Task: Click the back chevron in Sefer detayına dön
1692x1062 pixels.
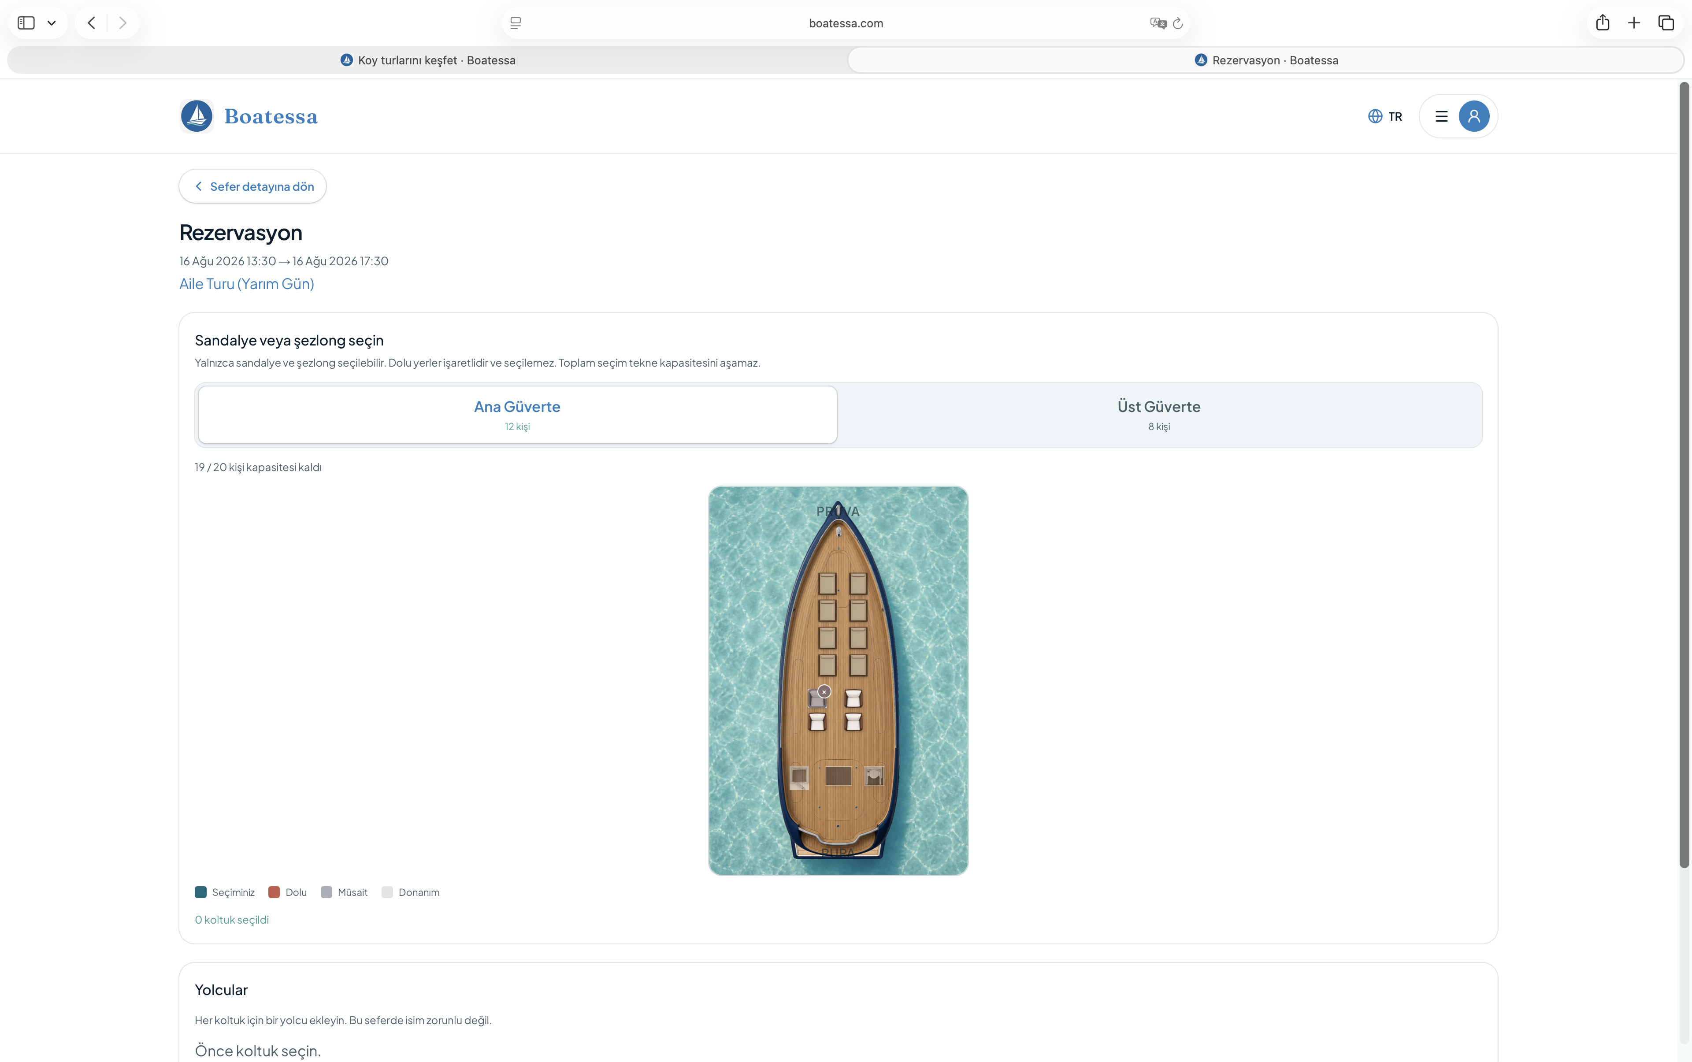Action: pos(199,186)
